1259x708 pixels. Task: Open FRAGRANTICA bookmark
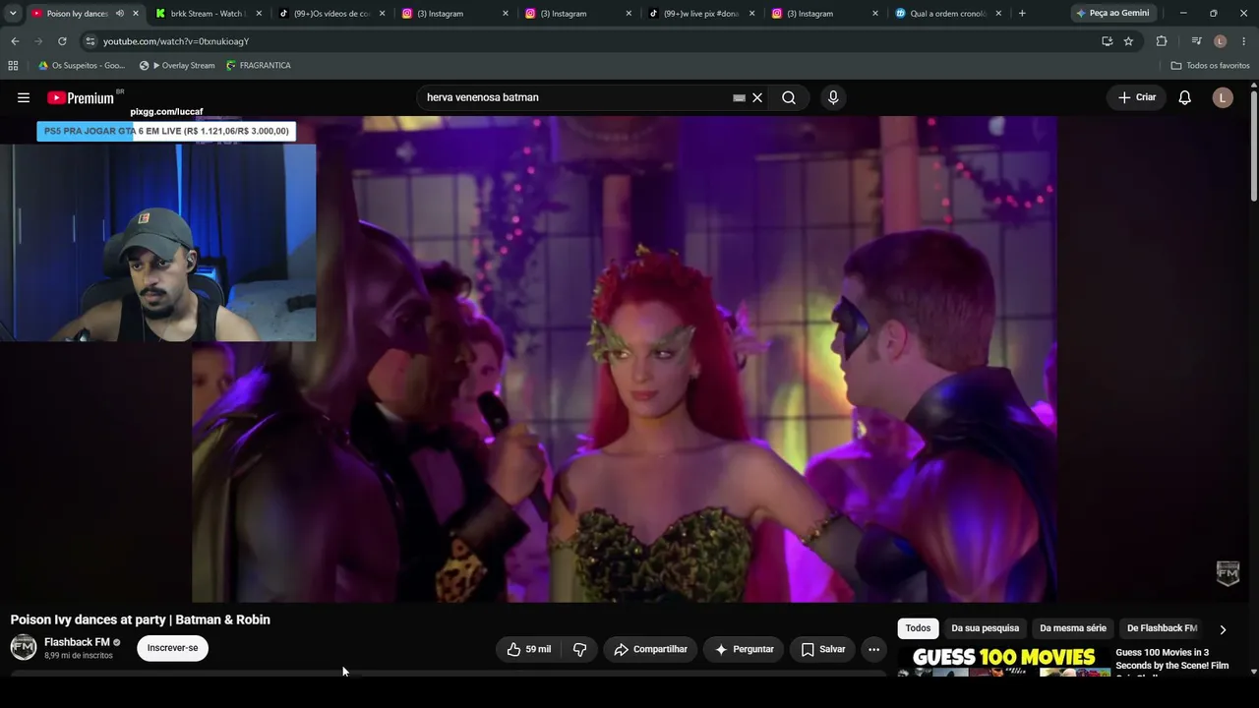point(258,66)
